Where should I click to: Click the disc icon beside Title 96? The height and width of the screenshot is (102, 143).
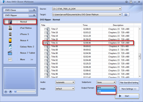48,74
